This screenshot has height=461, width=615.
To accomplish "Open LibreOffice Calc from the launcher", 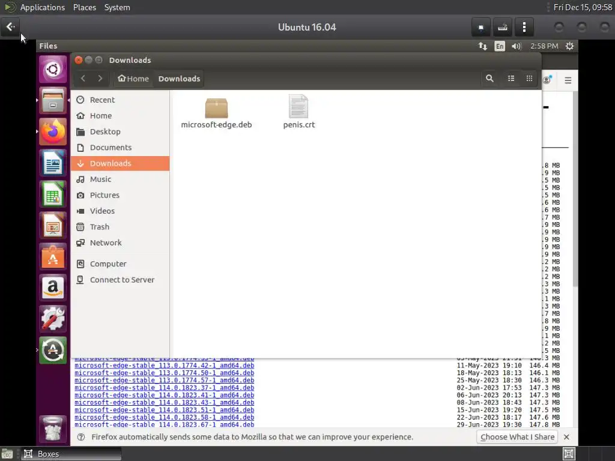I will pos(53,194).
